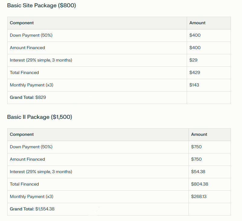242x221 pixels.
Task: Click the $400 value in Basic Site Down Payment row
Action: point(195,35)
